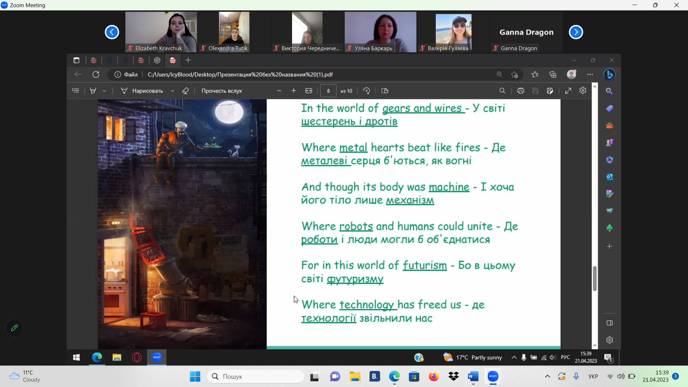
Task: Select Валерія Гуляєва video thumbnail
Action: click(454, 32)
